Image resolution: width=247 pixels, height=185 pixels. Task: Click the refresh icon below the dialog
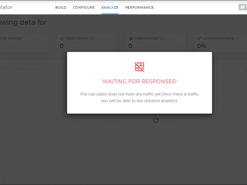coord(156,121)
